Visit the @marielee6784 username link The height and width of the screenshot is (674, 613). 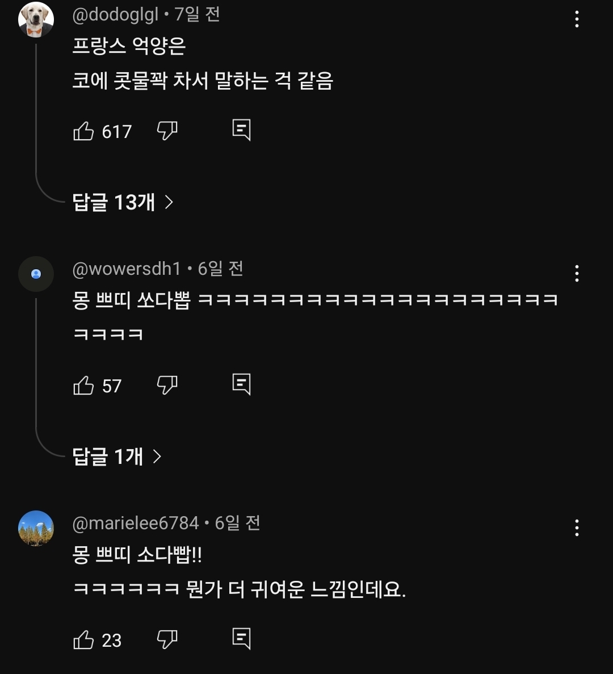136,523
